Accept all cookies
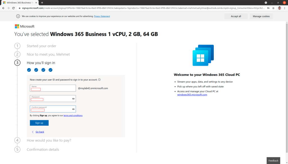 pos(236,16)
